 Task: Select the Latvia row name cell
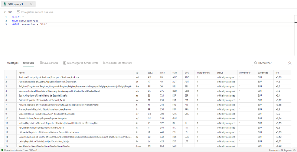pos(76,141)
